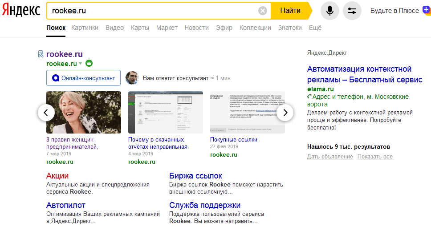Click the elama.ru ad URL

point(320,89)
